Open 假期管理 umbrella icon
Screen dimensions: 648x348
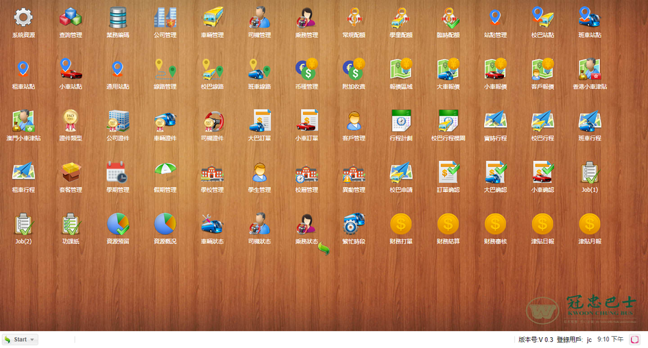click(x=165, y=173)
